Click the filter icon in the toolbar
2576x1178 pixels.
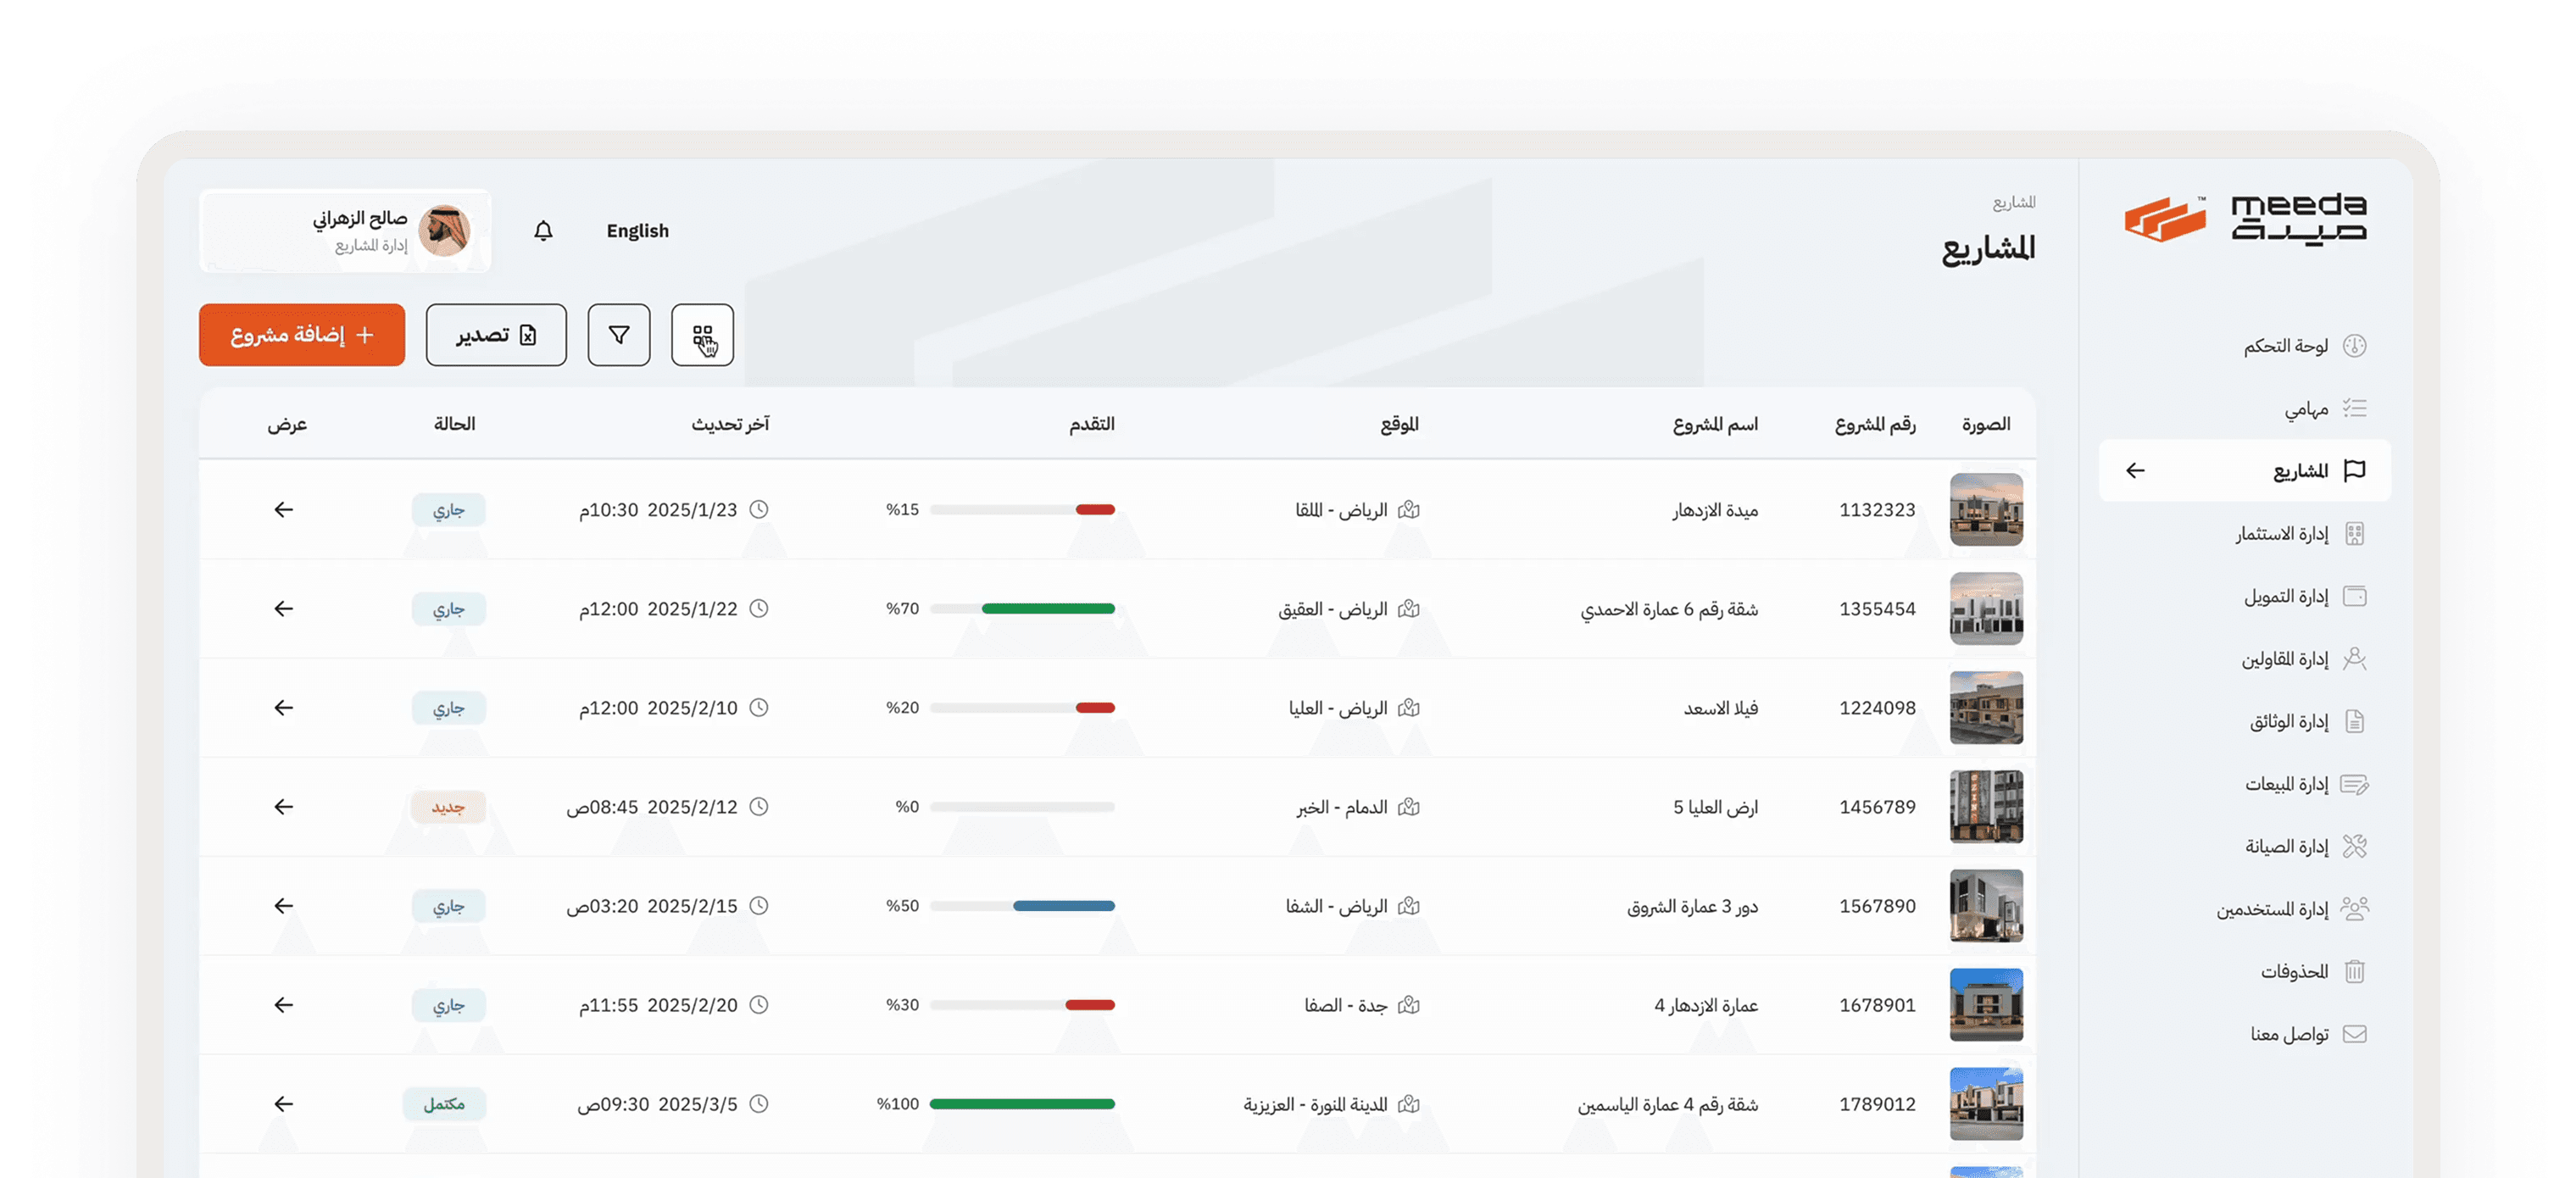coord(618,335)
